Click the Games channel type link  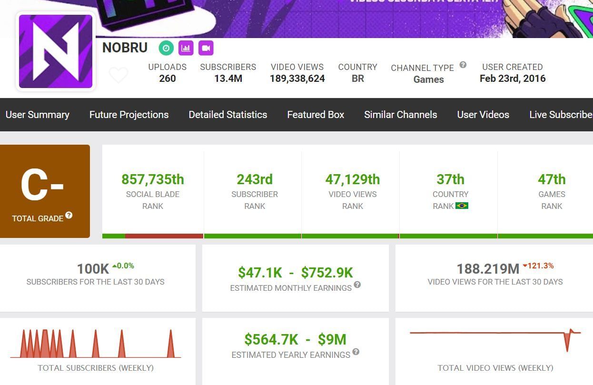coord(428,79)
